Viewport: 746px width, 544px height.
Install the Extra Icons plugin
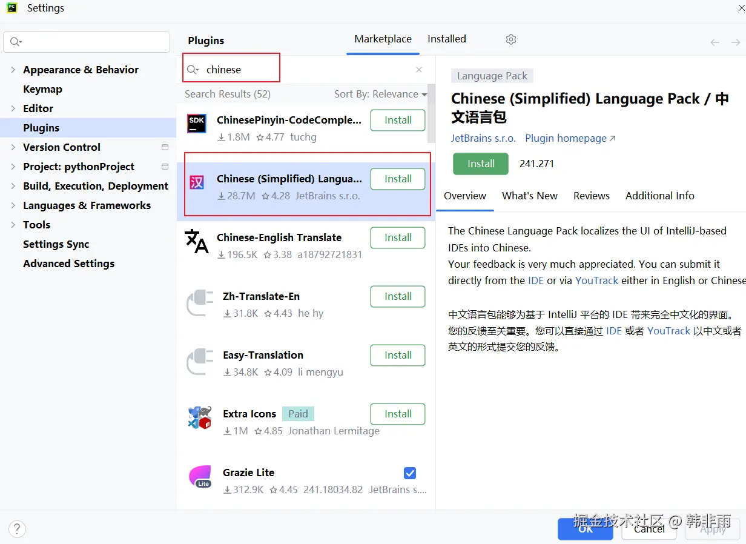(x=398, y=414)
